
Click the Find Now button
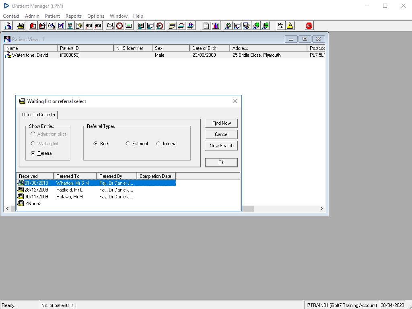point(221,123)
